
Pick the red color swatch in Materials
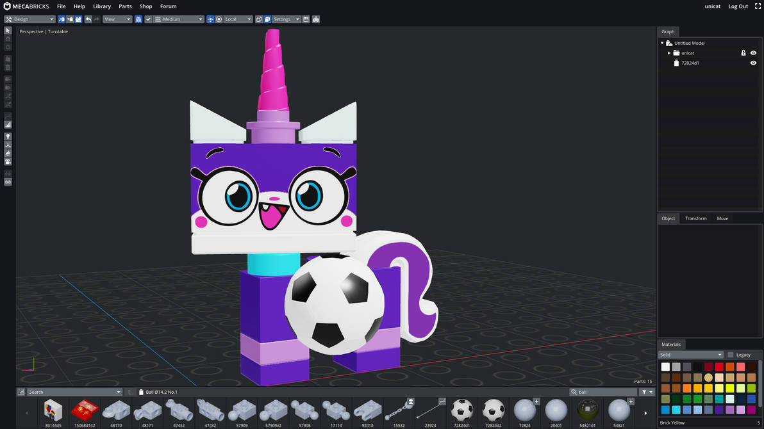click(x=719, y=366)
